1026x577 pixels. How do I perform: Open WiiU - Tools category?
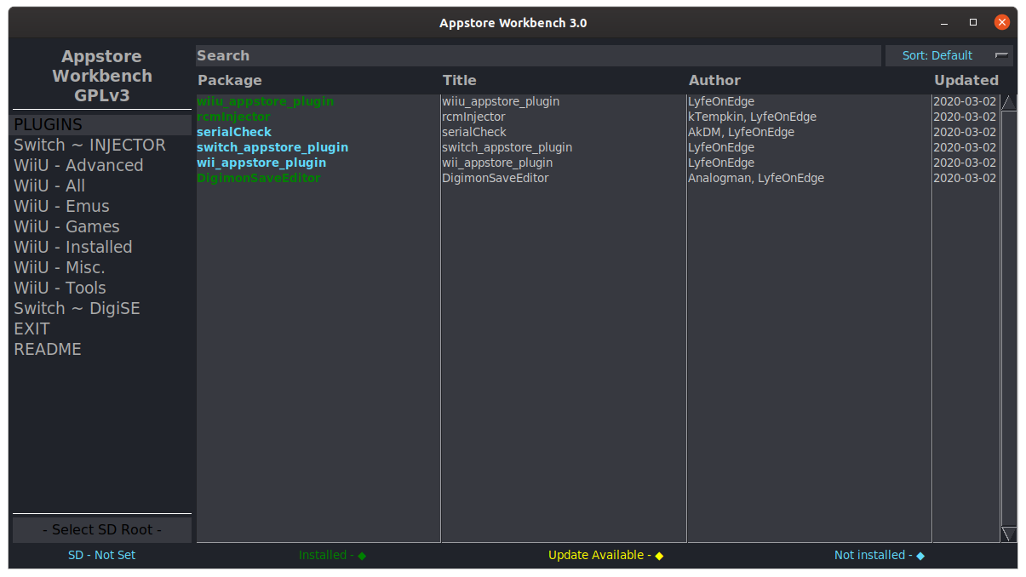click(102, 288)
